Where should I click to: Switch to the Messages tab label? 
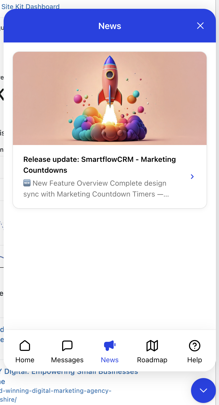[67, 360]
